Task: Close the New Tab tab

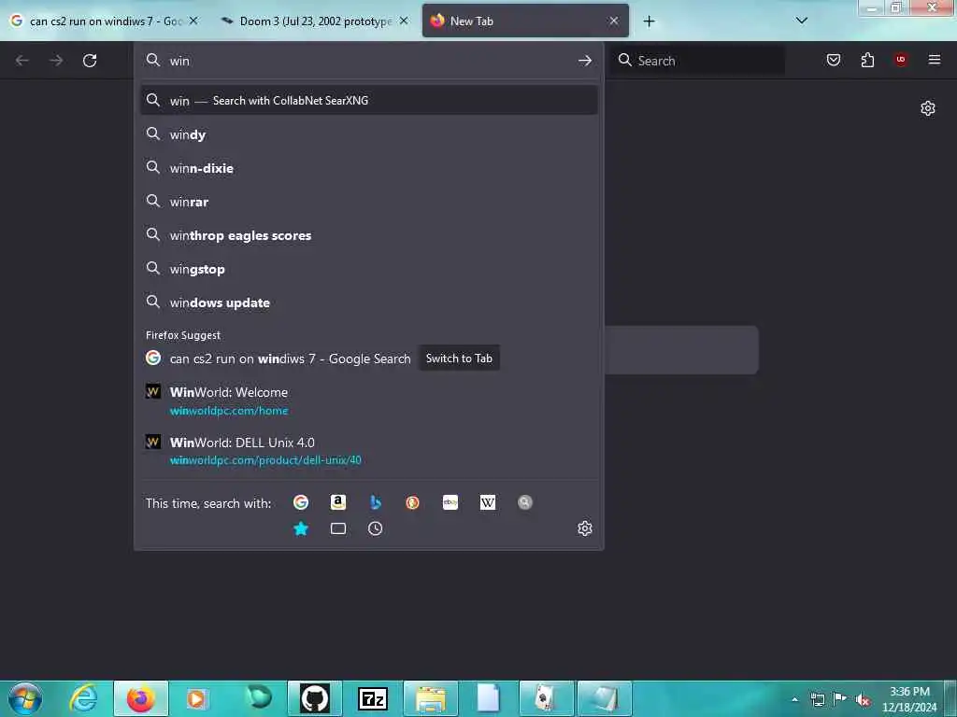Action: (614, 21)
